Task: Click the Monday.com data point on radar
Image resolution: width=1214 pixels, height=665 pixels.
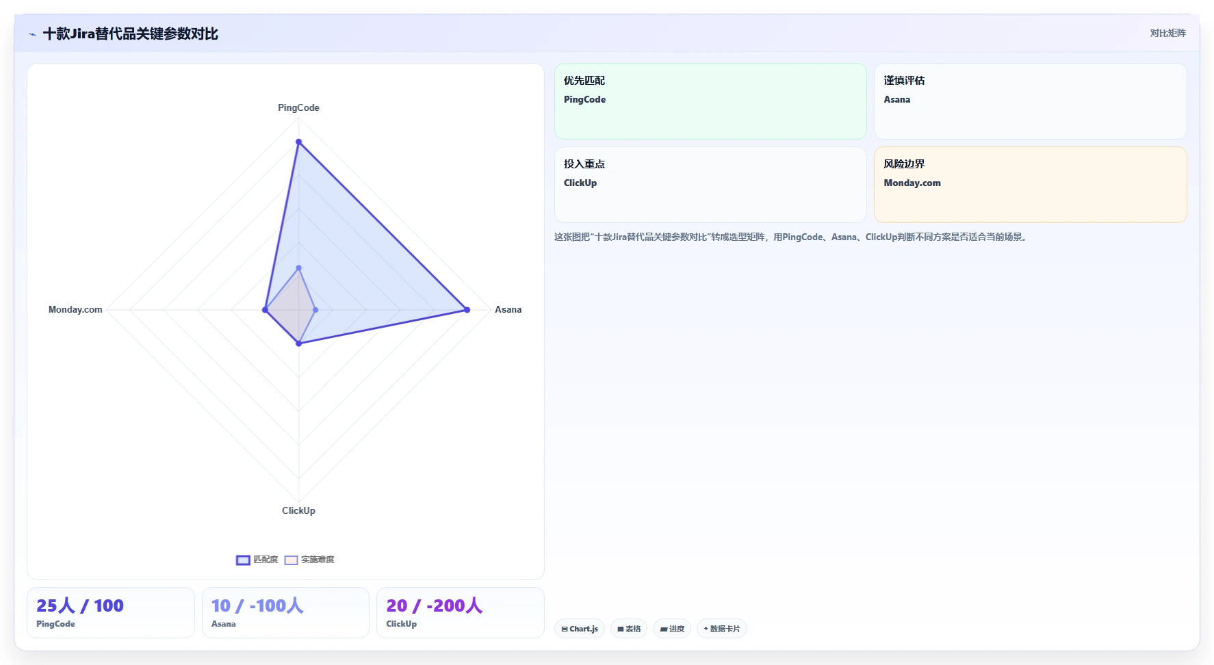Action: click(265, 310)
